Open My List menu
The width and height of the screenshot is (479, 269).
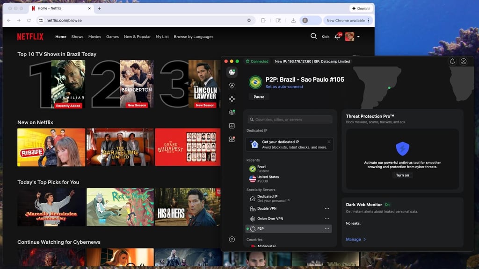pos(162,36)
